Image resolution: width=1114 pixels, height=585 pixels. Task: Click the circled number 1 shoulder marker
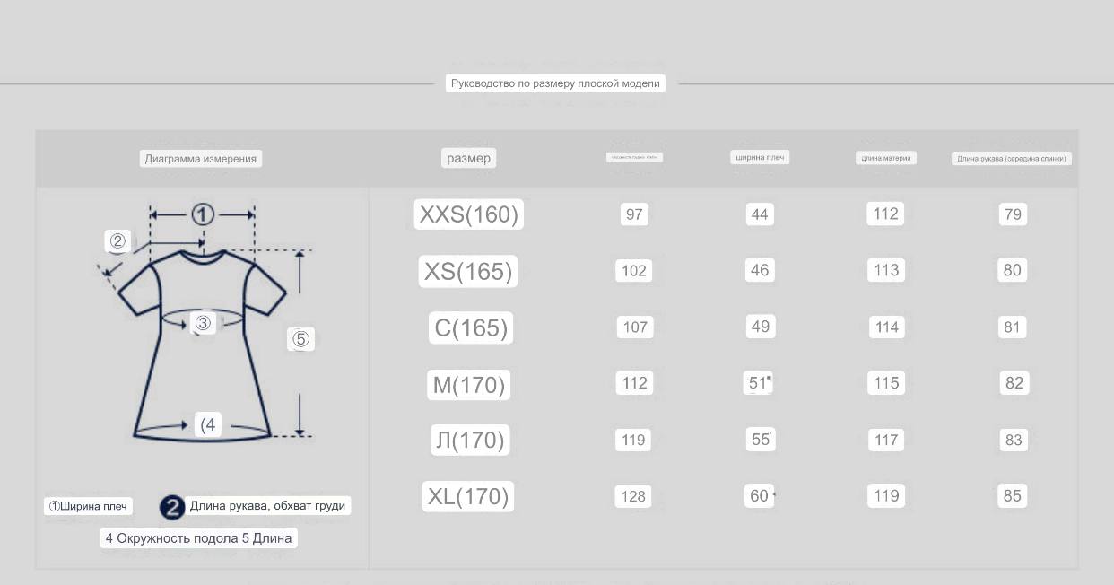203,214
